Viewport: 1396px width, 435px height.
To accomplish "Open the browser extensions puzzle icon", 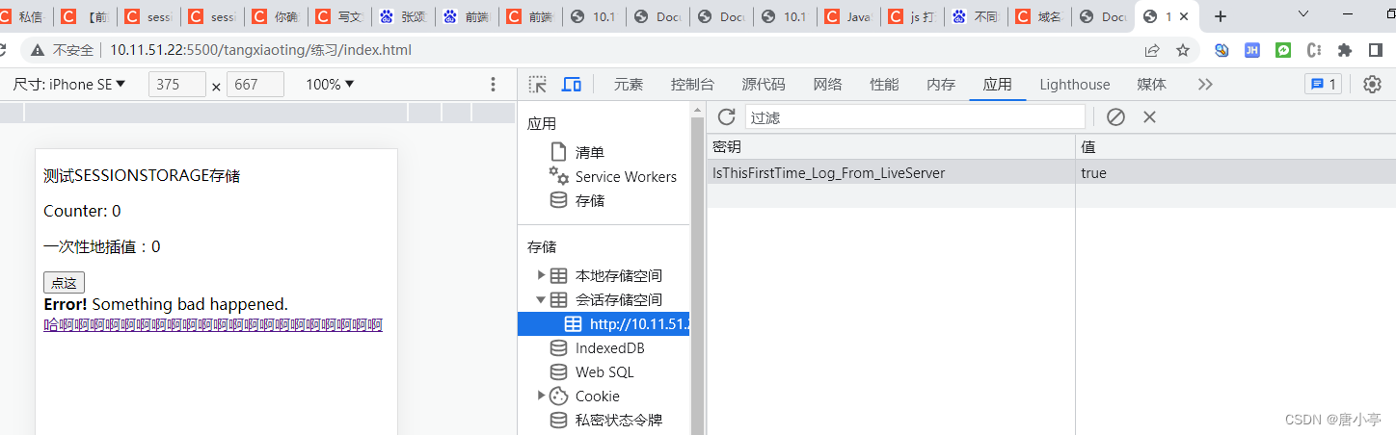I will point(1345,50).
